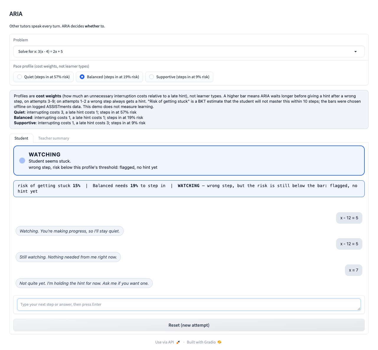Select the Quiet pace profile
378x350 pixels.
pyautogui.click(x=43, y=77)
